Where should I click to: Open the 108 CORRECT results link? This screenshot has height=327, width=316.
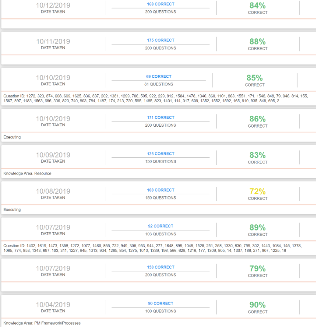161,190
